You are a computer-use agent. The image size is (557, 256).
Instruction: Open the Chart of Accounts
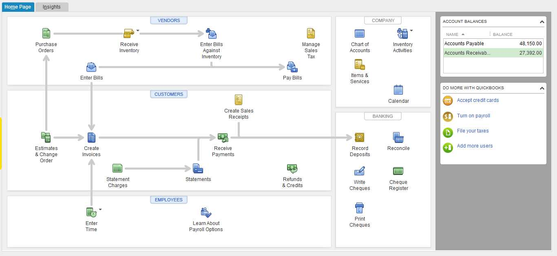click(359, 34)
